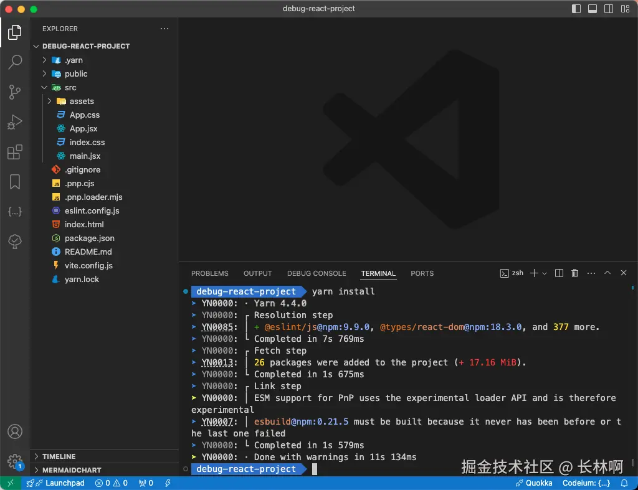Viewport: 638px width, 490px height.
Task: Toggle primary side bar visibility
Action: click(x=576, y=9)
